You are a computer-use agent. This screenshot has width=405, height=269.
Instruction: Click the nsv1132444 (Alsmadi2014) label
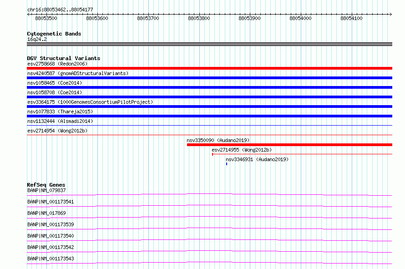point(60,121)
